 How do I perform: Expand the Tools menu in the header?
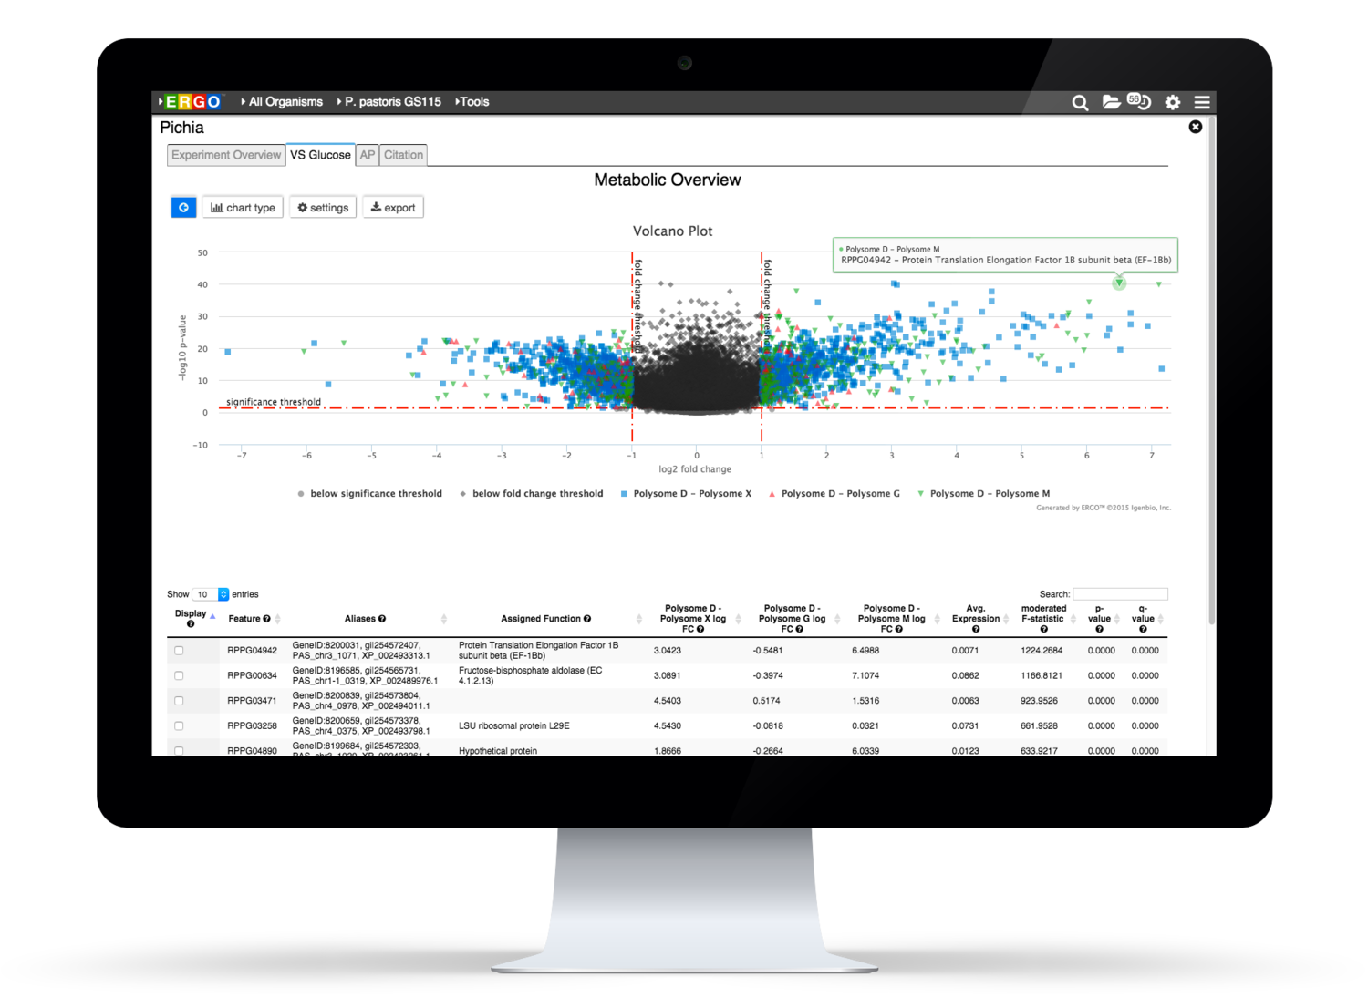click(474, 101)
